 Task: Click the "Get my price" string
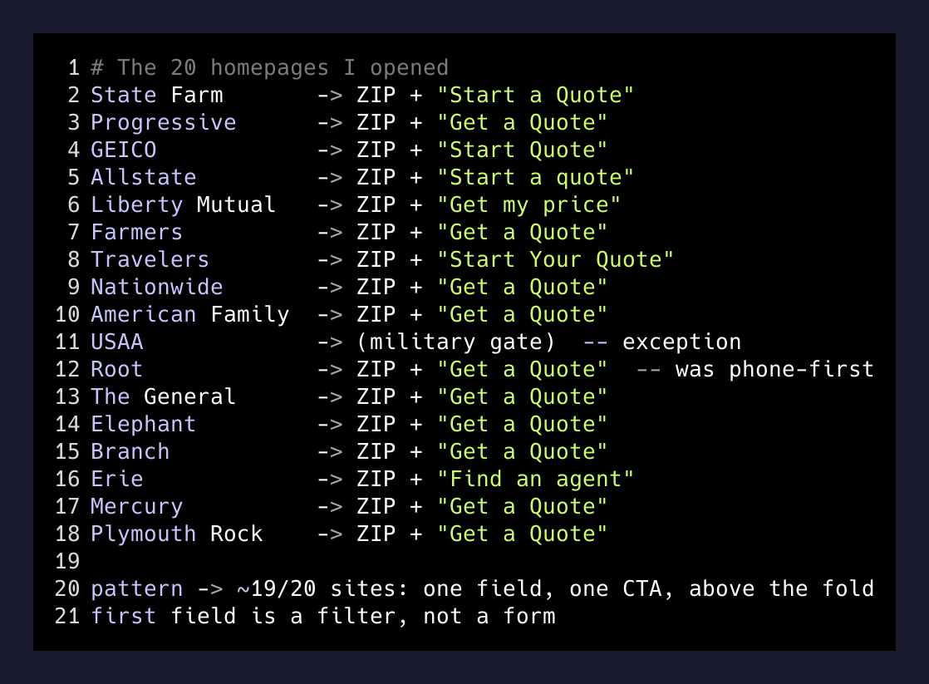[x=529, y=205]
